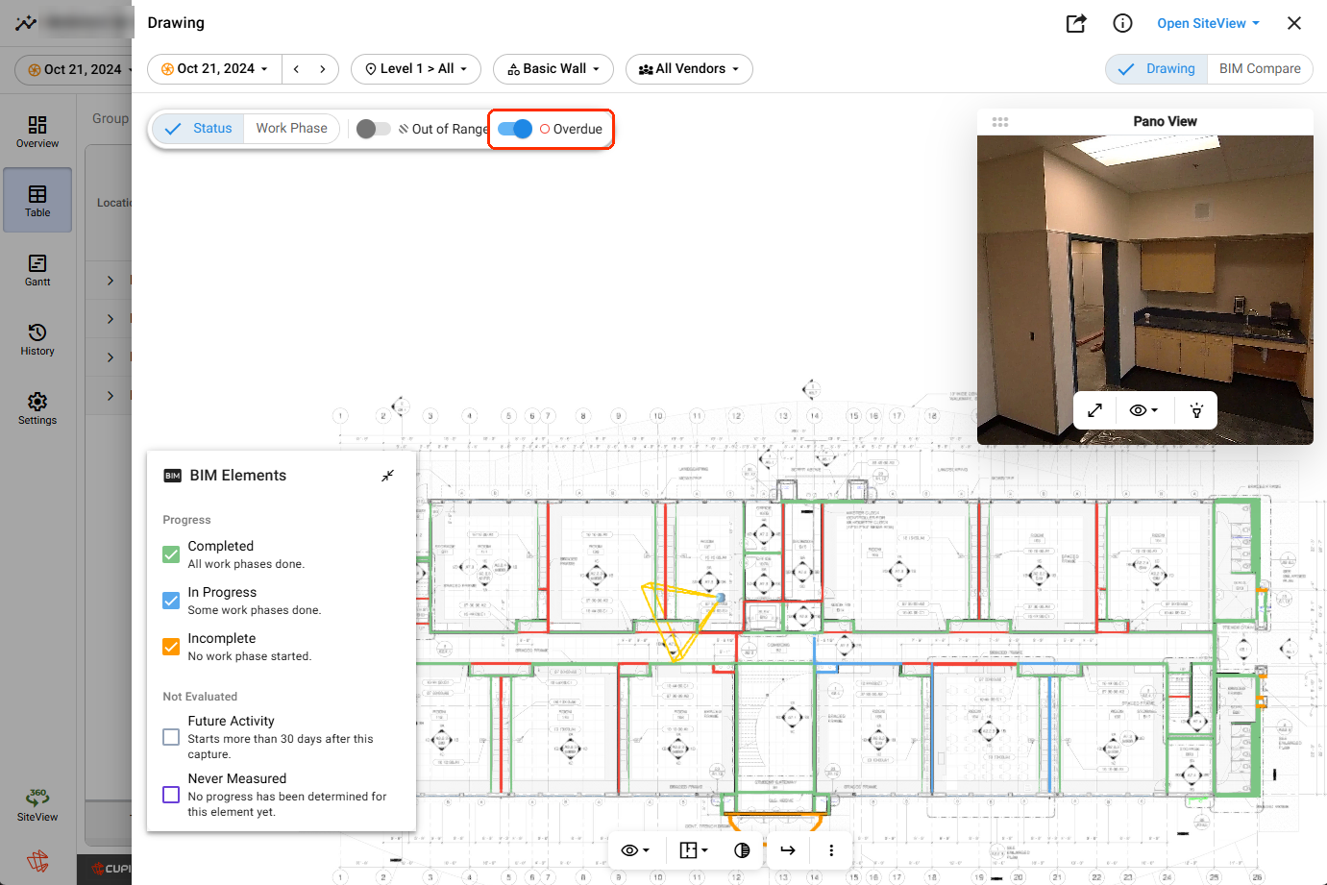The width and height of the screenshot is (1327, 885).
Task: Open SiteView 360 from sidebar
Action: point(37,805)
